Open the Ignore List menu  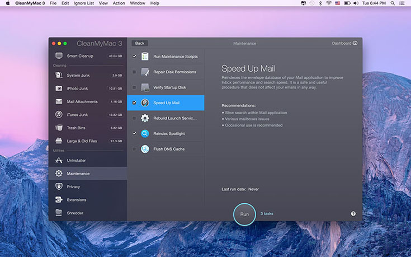point(84,3)
